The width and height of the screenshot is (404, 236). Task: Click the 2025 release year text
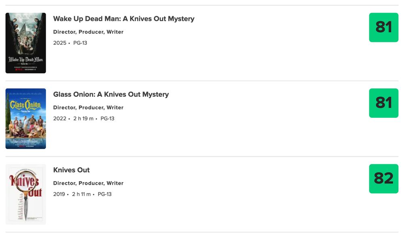(x=59, y=43)
